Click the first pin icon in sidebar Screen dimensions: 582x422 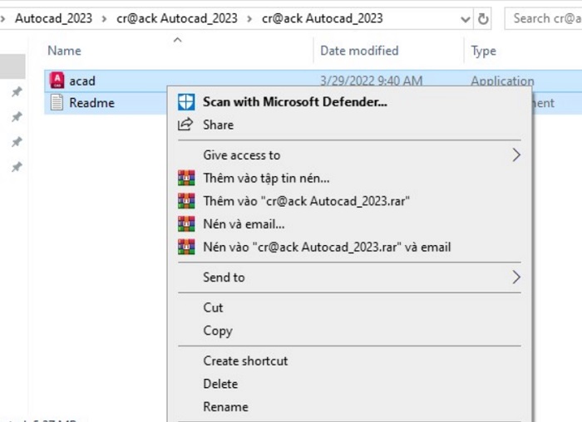(17, 91)
